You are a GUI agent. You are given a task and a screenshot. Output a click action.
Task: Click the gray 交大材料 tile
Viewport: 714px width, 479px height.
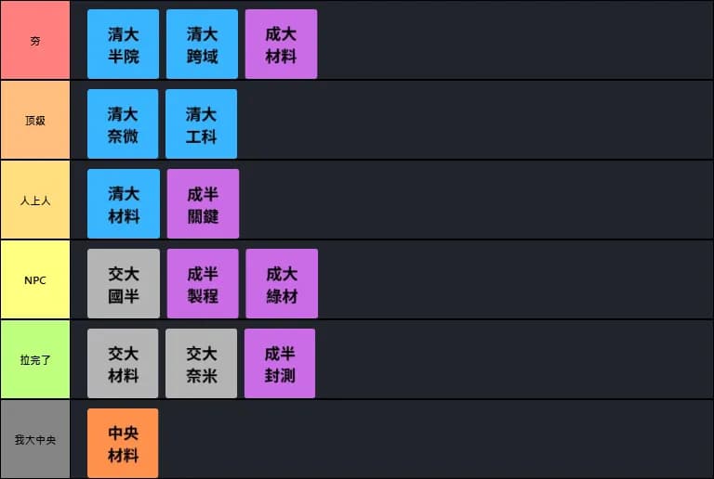coord(123,364)
